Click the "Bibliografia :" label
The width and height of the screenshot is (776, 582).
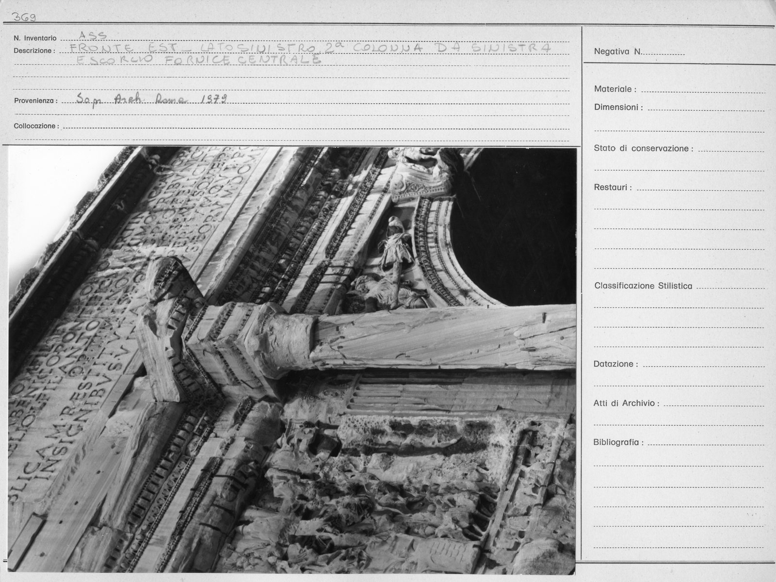pyautogui.click(x=619, y=442)
